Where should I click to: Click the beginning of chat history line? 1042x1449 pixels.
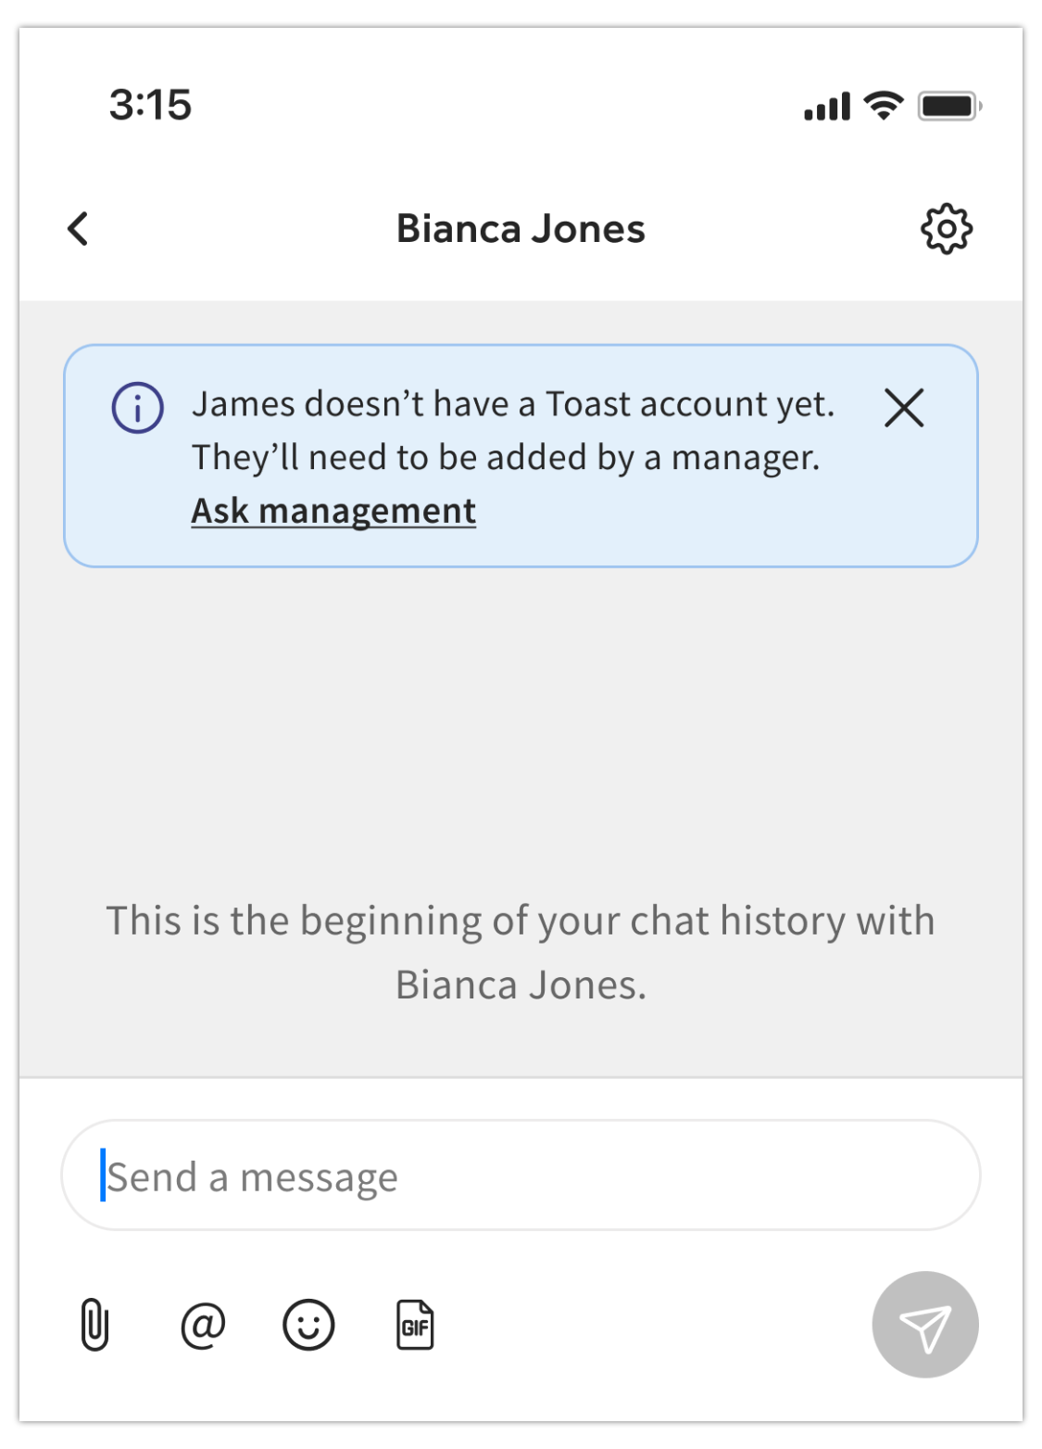pyautogui.click(x=521, y=922)
